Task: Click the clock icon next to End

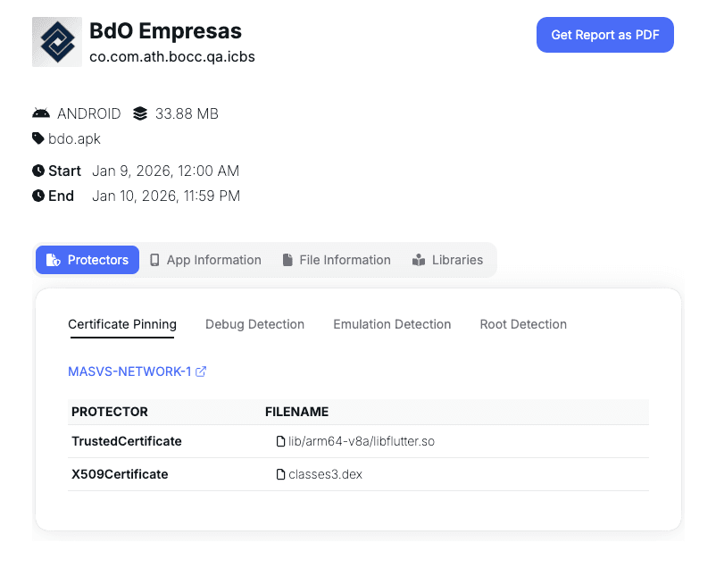Action: pyautogui.click(x=38, y=196)
